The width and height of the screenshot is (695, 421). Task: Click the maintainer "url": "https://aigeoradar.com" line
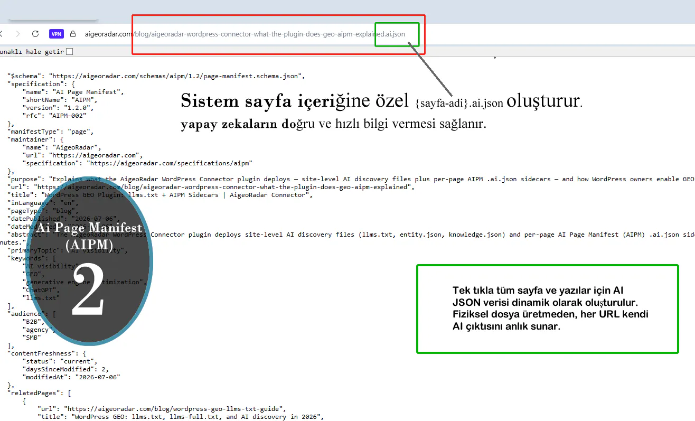tap(82, 155)
